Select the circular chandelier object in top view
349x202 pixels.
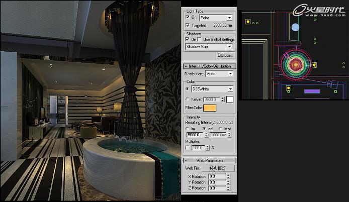tap(296, 64)
